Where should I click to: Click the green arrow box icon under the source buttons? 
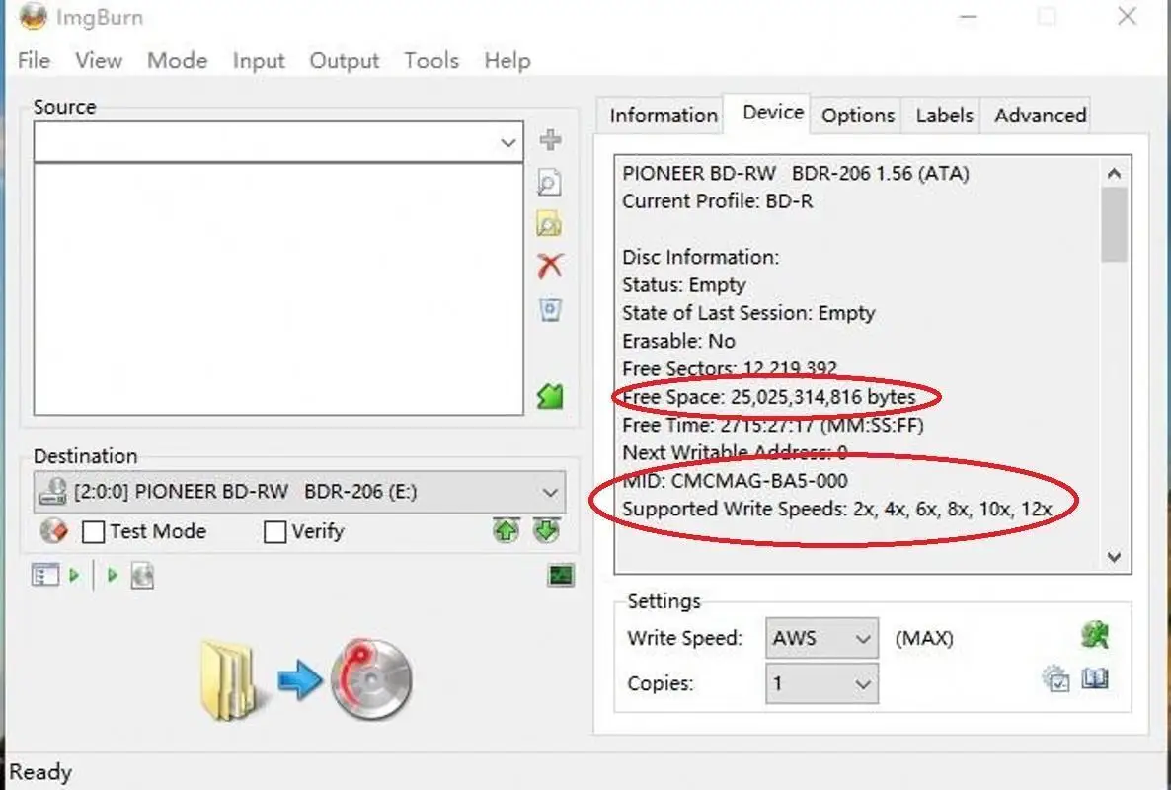[550, 396]
